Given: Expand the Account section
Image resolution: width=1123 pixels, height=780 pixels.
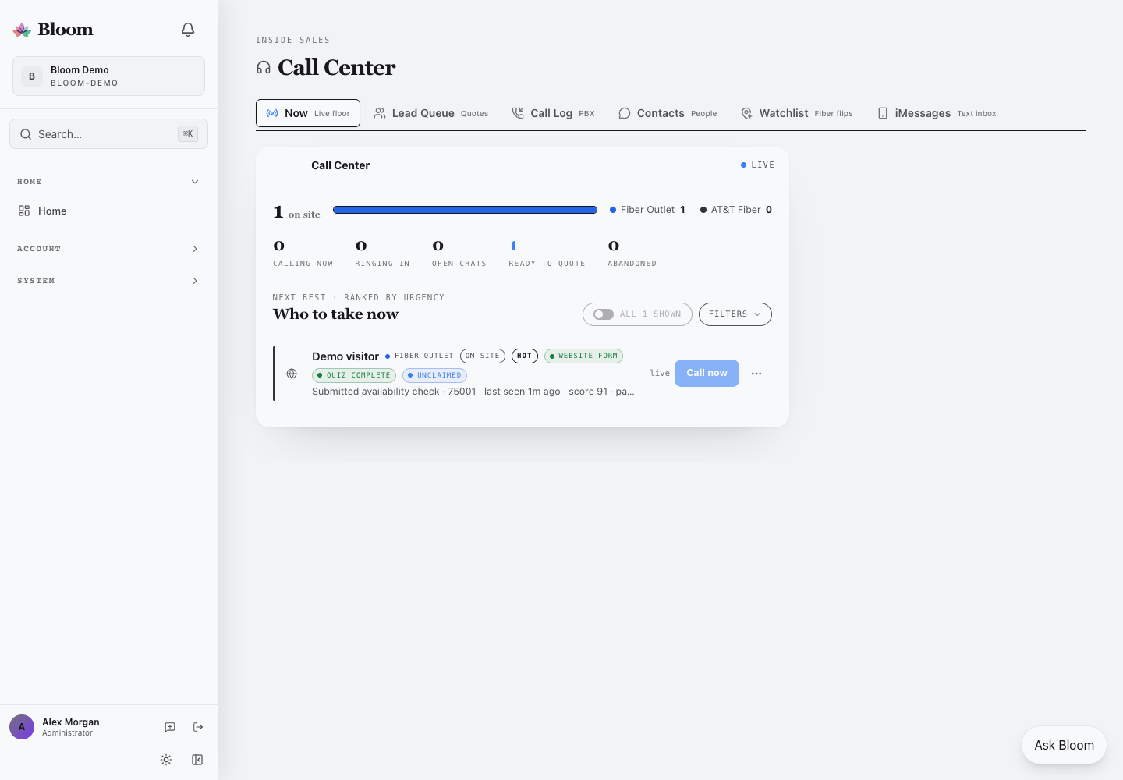Looking at the screenshot, I should pyautogui.click(x=108, y=249).
